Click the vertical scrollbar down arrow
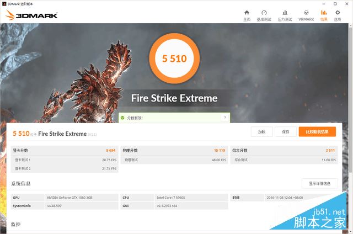The image size is (353, 234). tap(351, 231)
